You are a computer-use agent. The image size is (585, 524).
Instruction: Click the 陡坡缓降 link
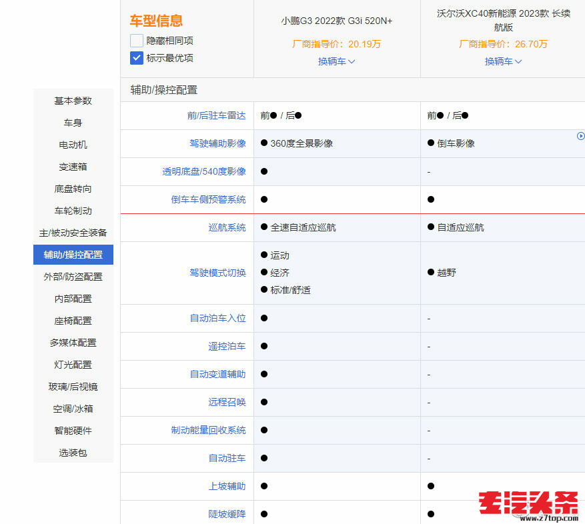(227, 514)
